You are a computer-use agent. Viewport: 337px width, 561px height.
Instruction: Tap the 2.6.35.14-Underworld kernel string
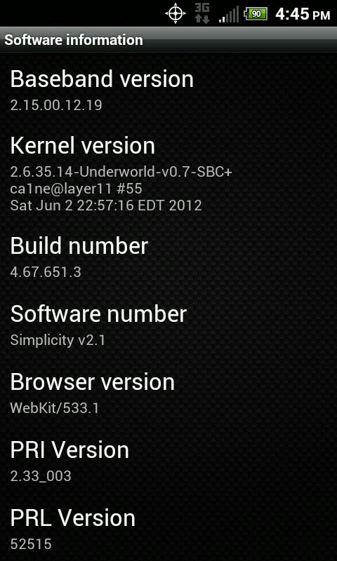click(121, 173)
